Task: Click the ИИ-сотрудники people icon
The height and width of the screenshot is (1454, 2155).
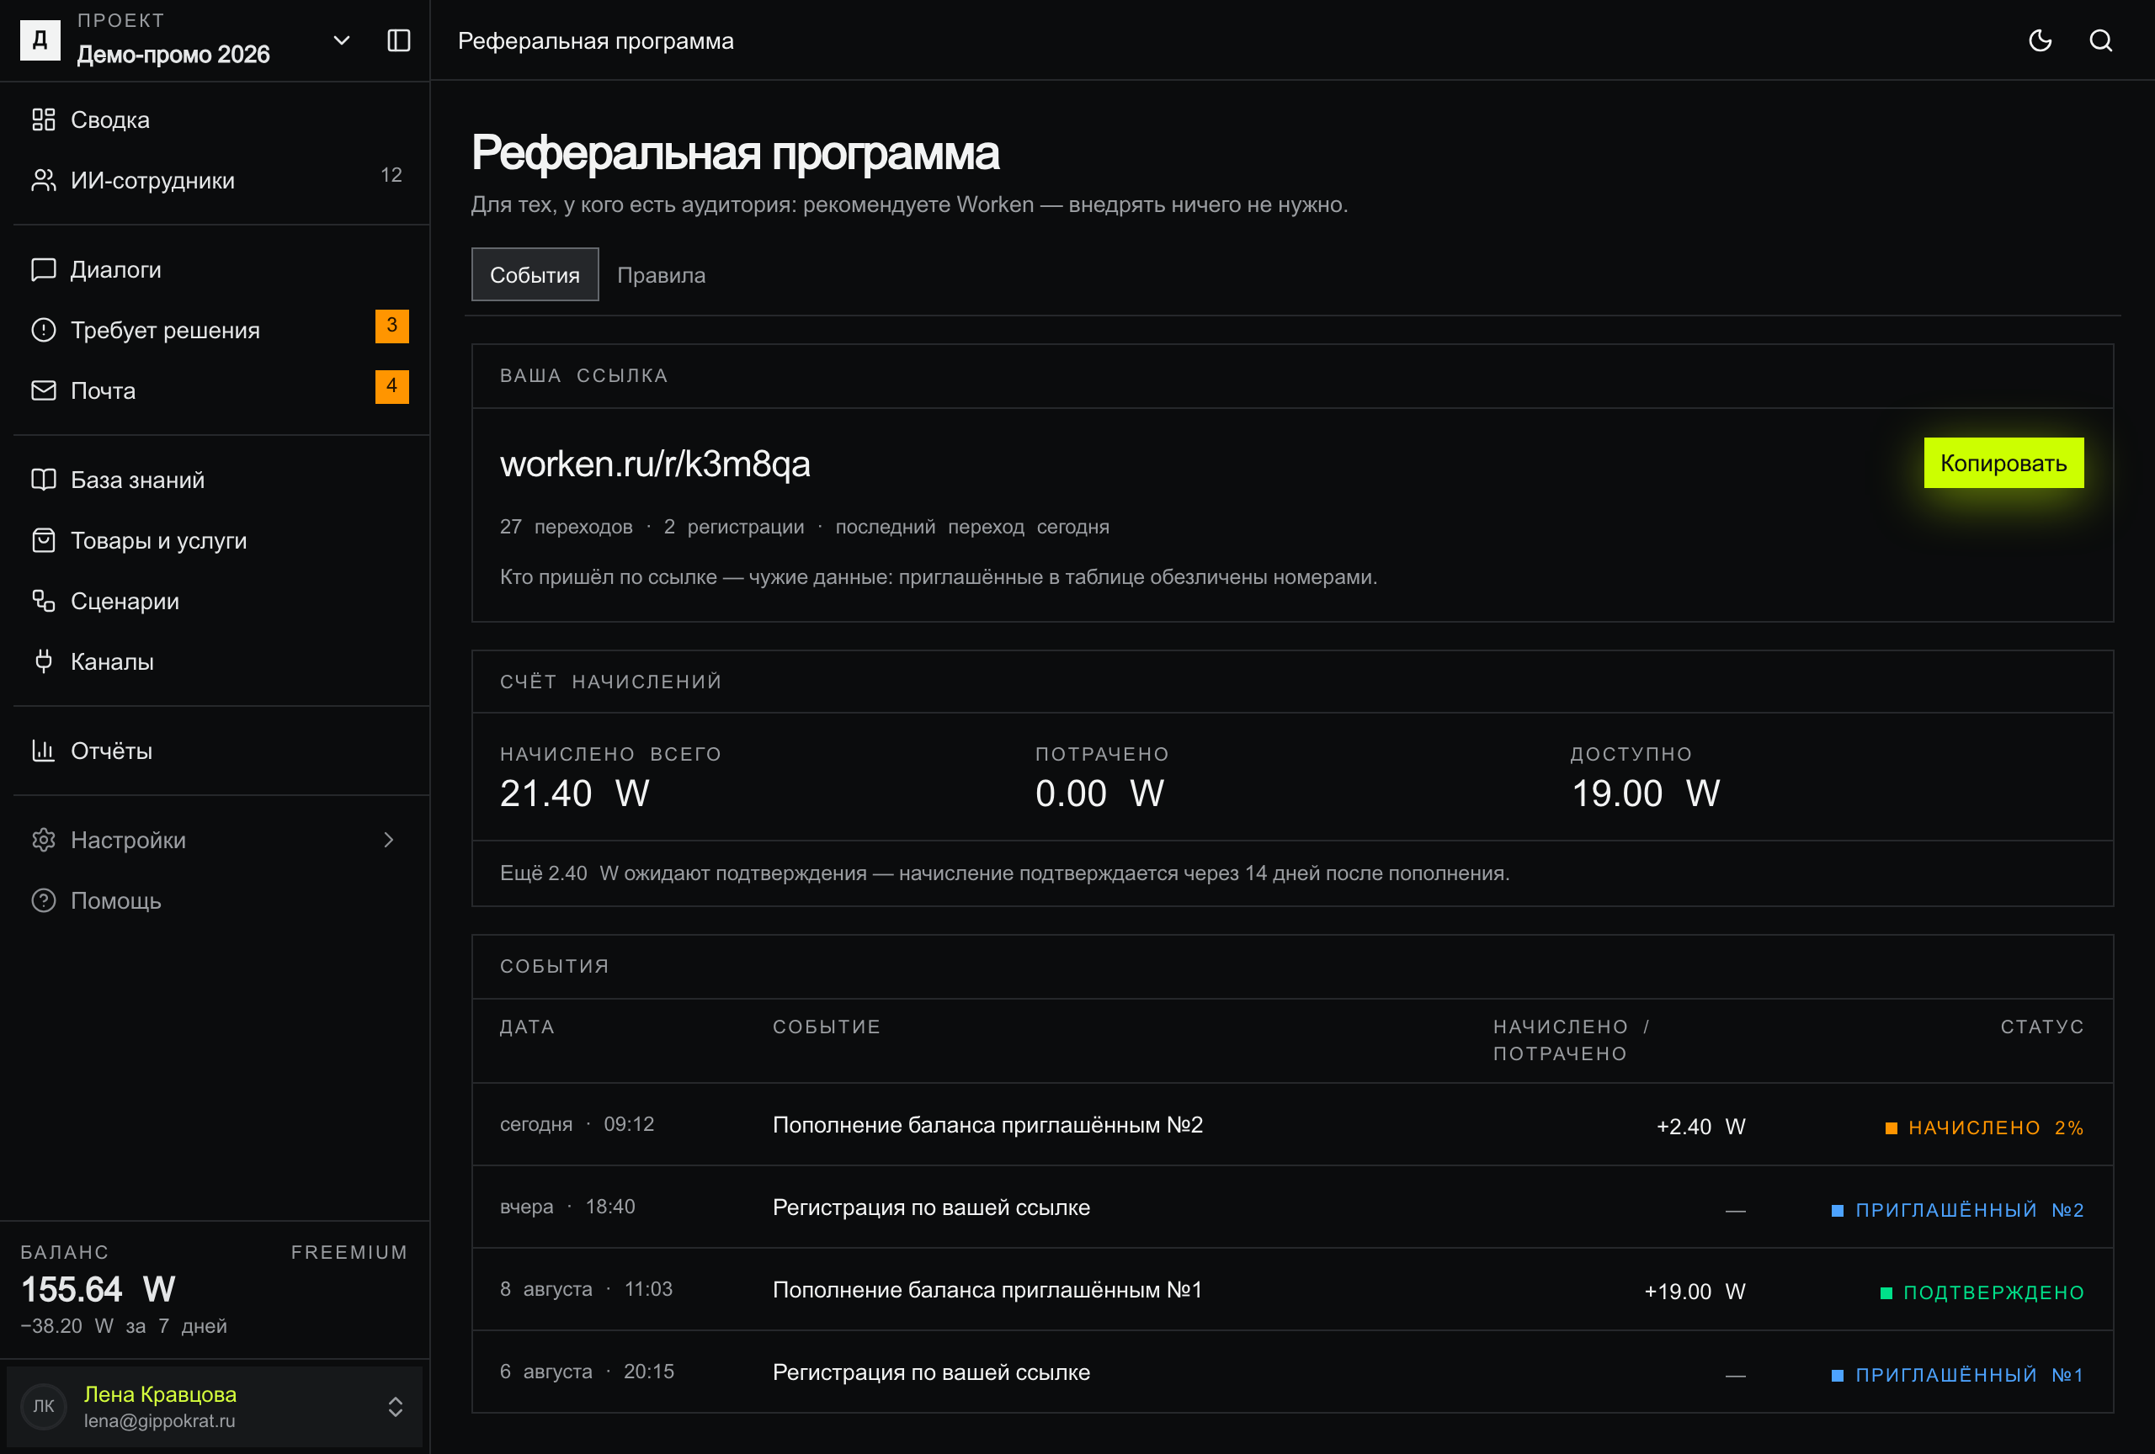Action: [44, 180]
